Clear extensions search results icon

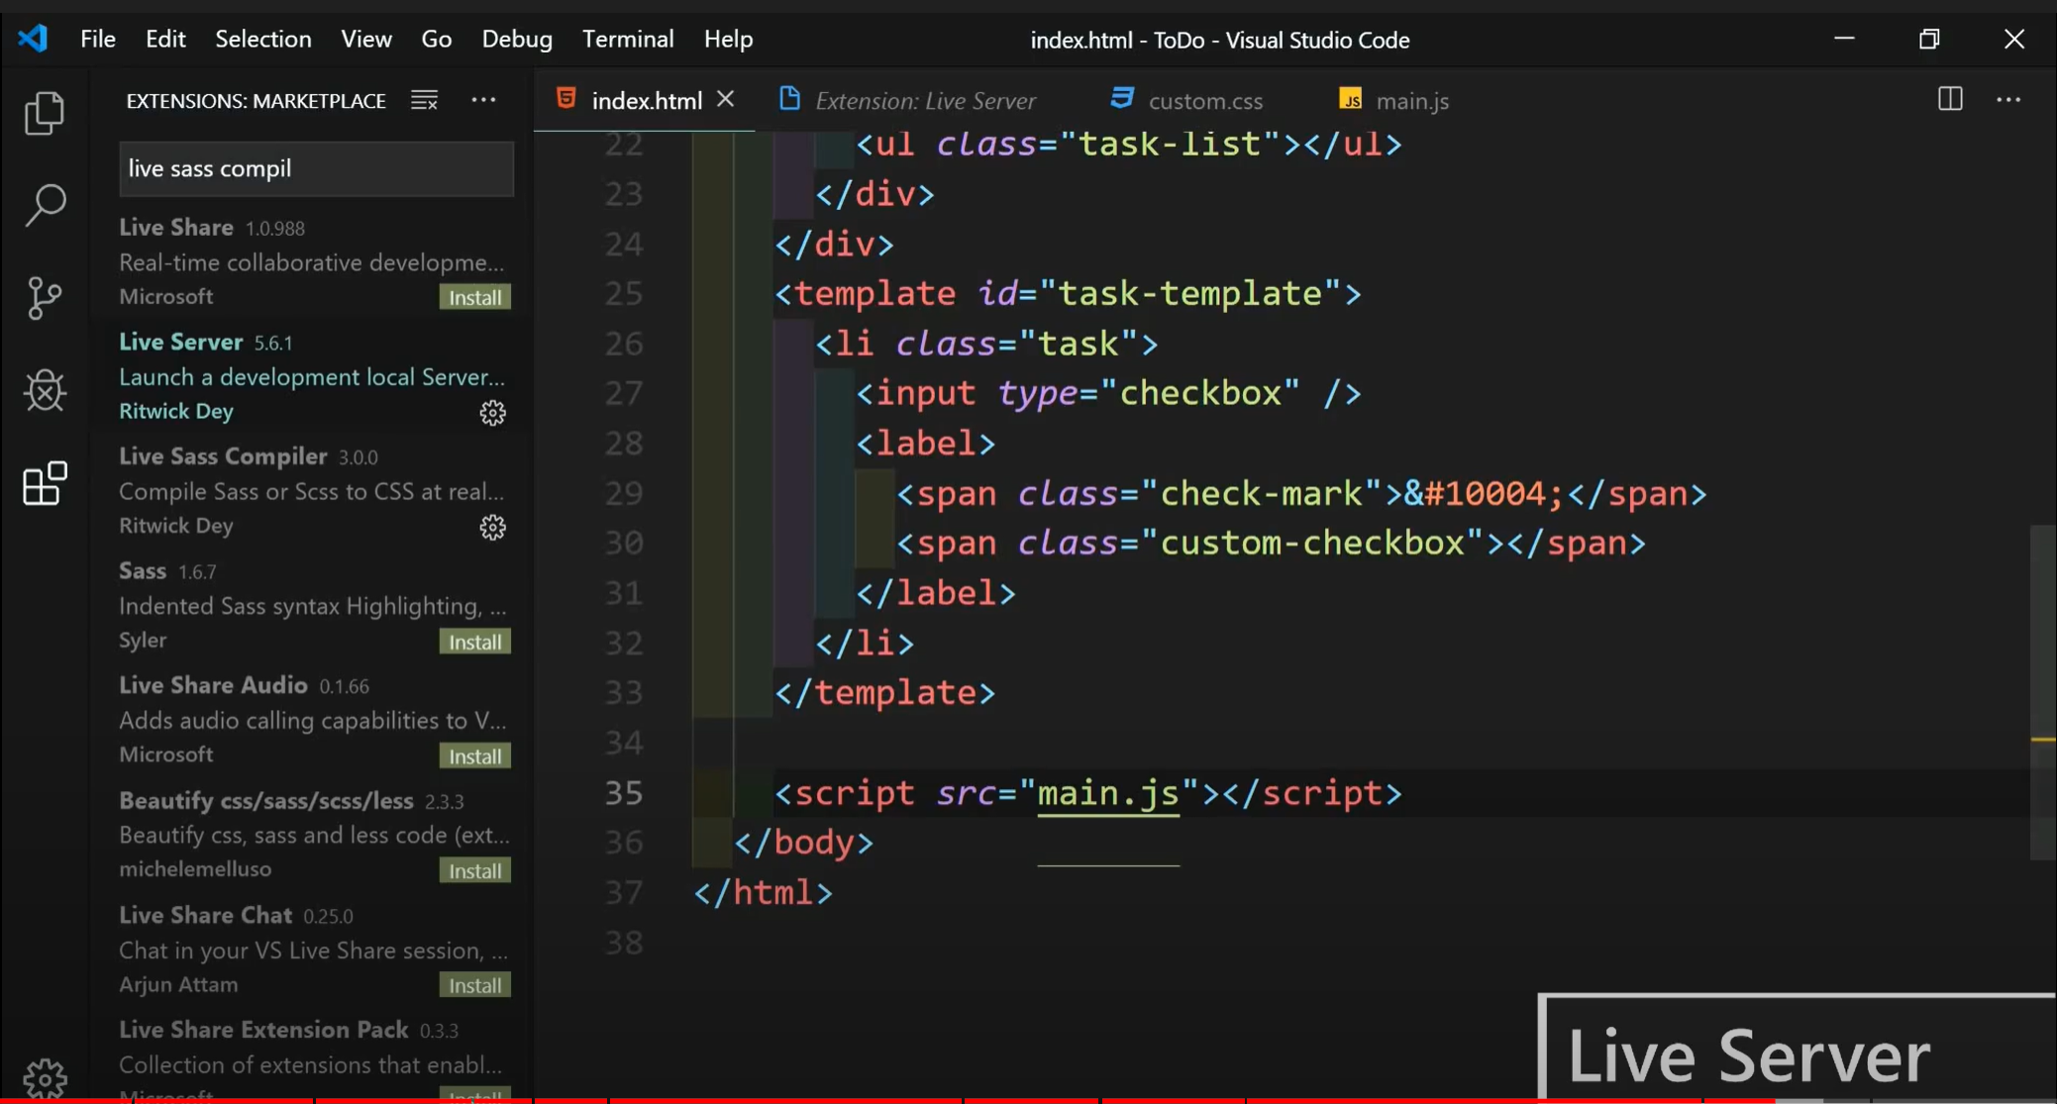425,100
